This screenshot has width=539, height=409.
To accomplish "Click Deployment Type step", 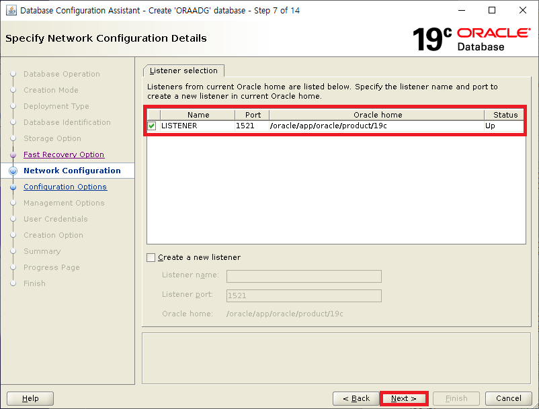I will pyautogui.click(x=56, y=106).
